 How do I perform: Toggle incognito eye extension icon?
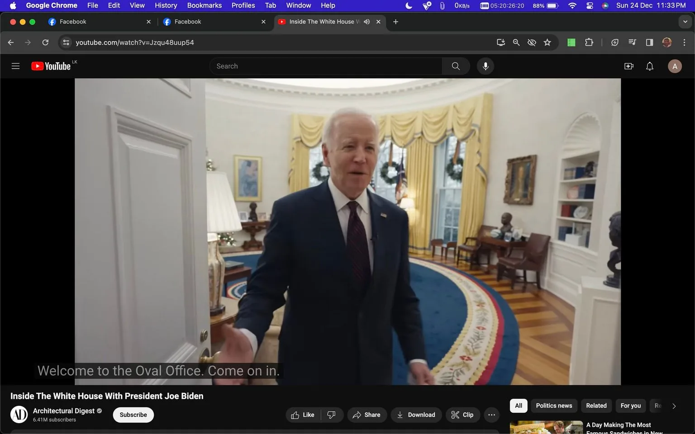[531, 42]
